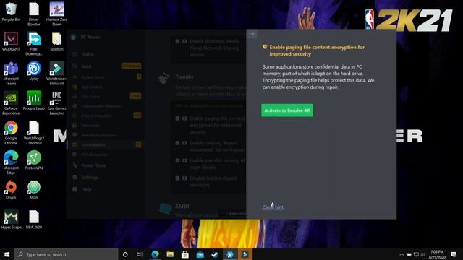Open File Explorer from the taskbar

click(x=170, y=254)
